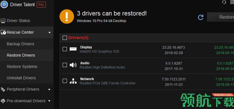The image size is (234, 109).
Task: Check the Audio driver checkbox
Action: tap(65, 65)
